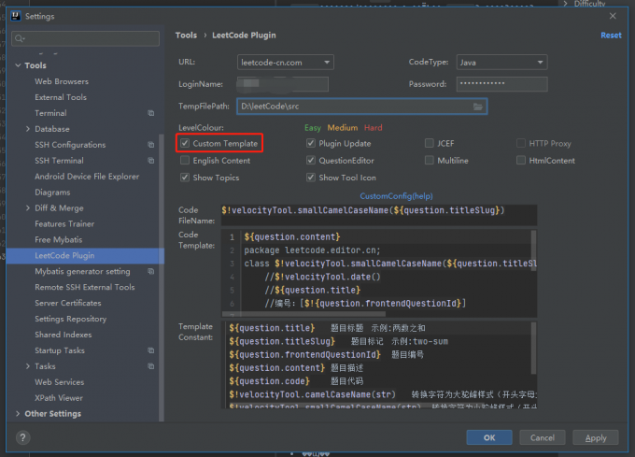
Task: Click the IntelliJ logo in Settings title bar
Action: pyautogui.click(x=15, y=16)
